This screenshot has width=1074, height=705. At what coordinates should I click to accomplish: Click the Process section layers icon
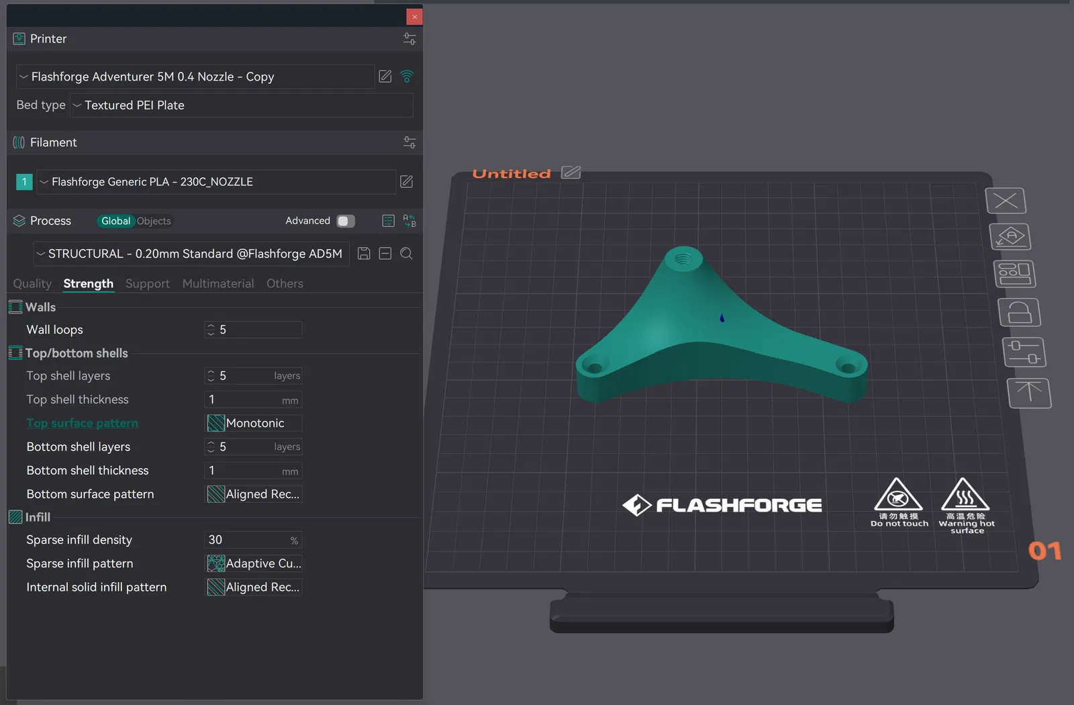coord(19,221)
